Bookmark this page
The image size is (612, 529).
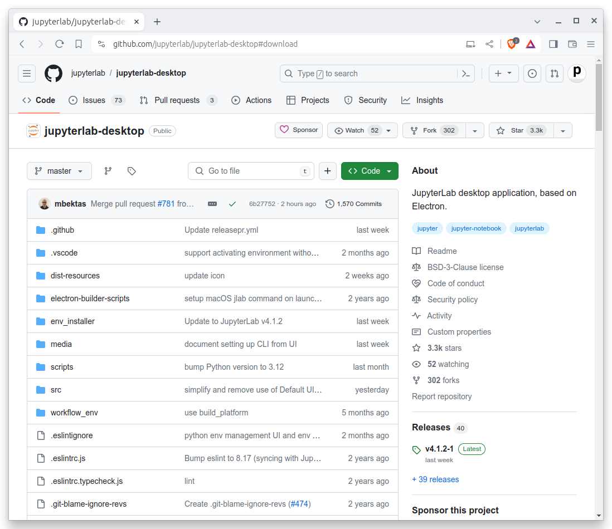pyautogui.click(x=79, y=44)
